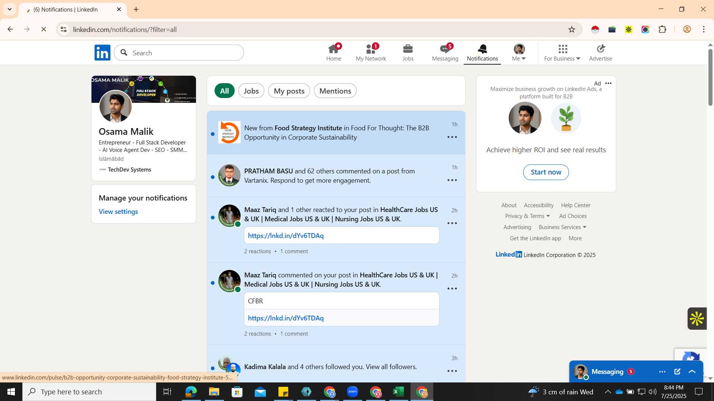This screenshot has height=401, width=714.
Task: Click the Start now ad button
Action: tap(546, 172)
